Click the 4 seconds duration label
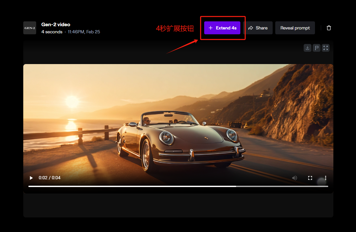The width and height of the screenshot is (356, 232). pos(52,32)
